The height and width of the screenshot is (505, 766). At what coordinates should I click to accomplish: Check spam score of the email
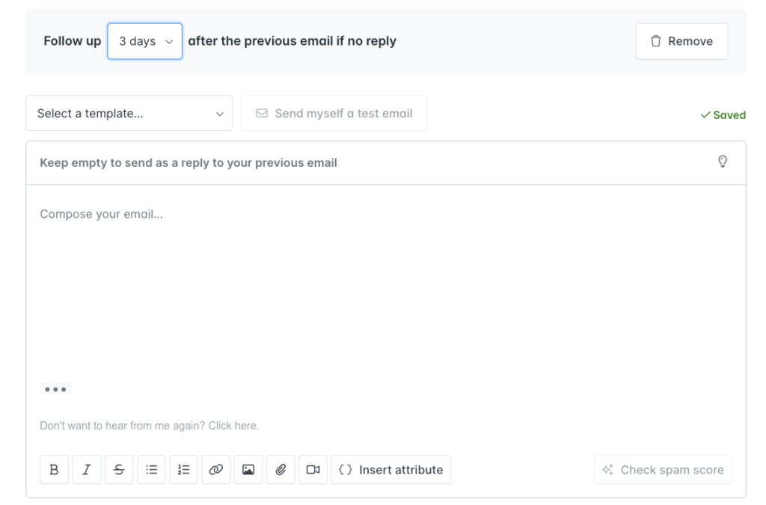(662, 469)
